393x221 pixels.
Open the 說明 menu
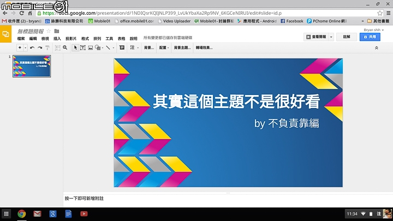point(133,39)
